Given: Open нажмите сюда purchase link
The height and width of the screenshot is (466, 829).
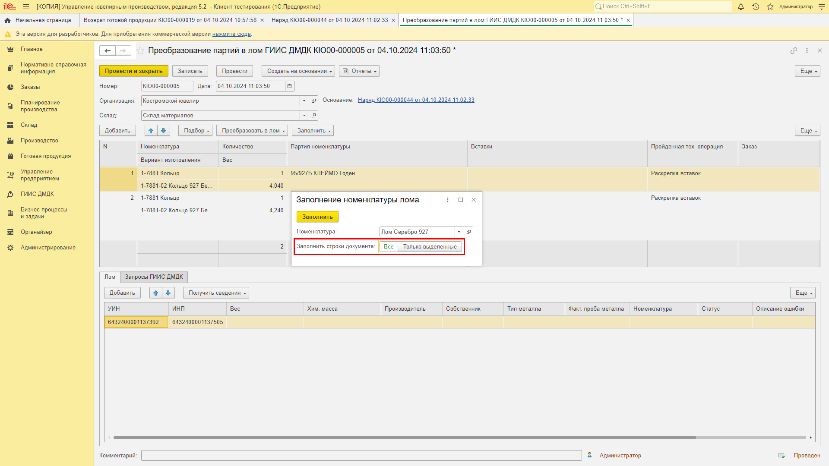Looking at the screenshot, I should pyautogui.click(x=231, y=34).
